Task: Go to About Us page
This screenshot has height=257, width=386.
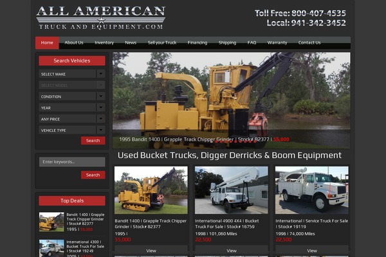Action: 74,43
